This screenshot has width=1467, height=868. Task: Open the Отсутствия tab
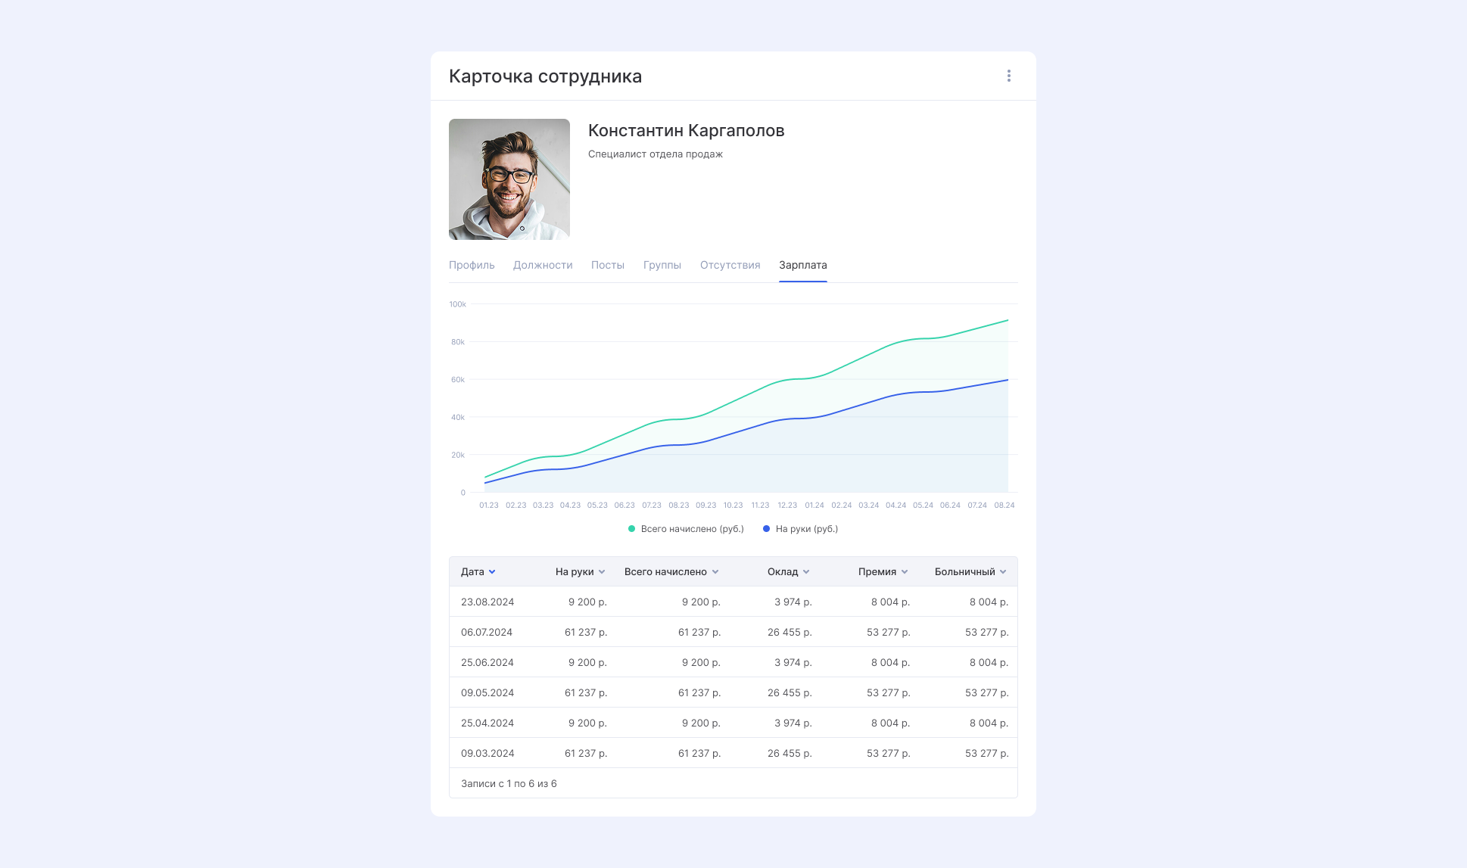click(730, 265)
